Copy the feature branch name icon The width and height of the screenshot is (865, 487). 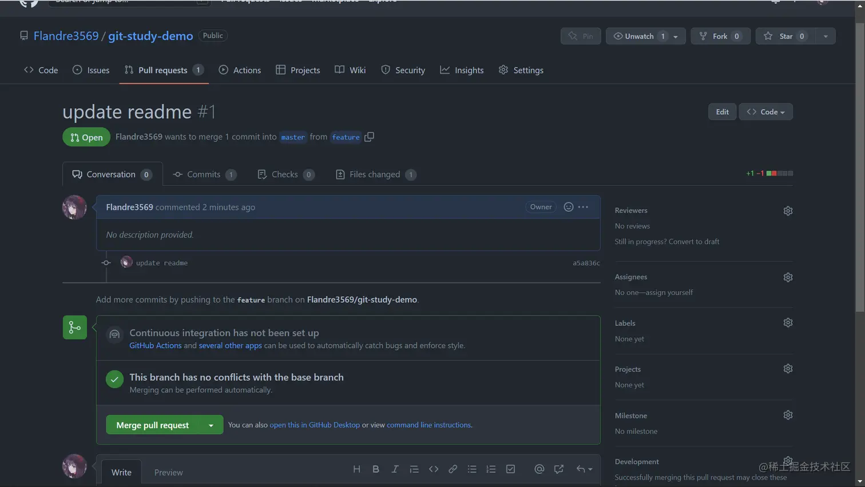pyautogui.click(x=368, y=137)
